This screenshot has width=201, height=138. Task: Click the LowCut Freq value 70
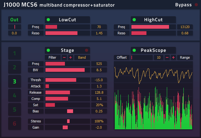(99, 27)
